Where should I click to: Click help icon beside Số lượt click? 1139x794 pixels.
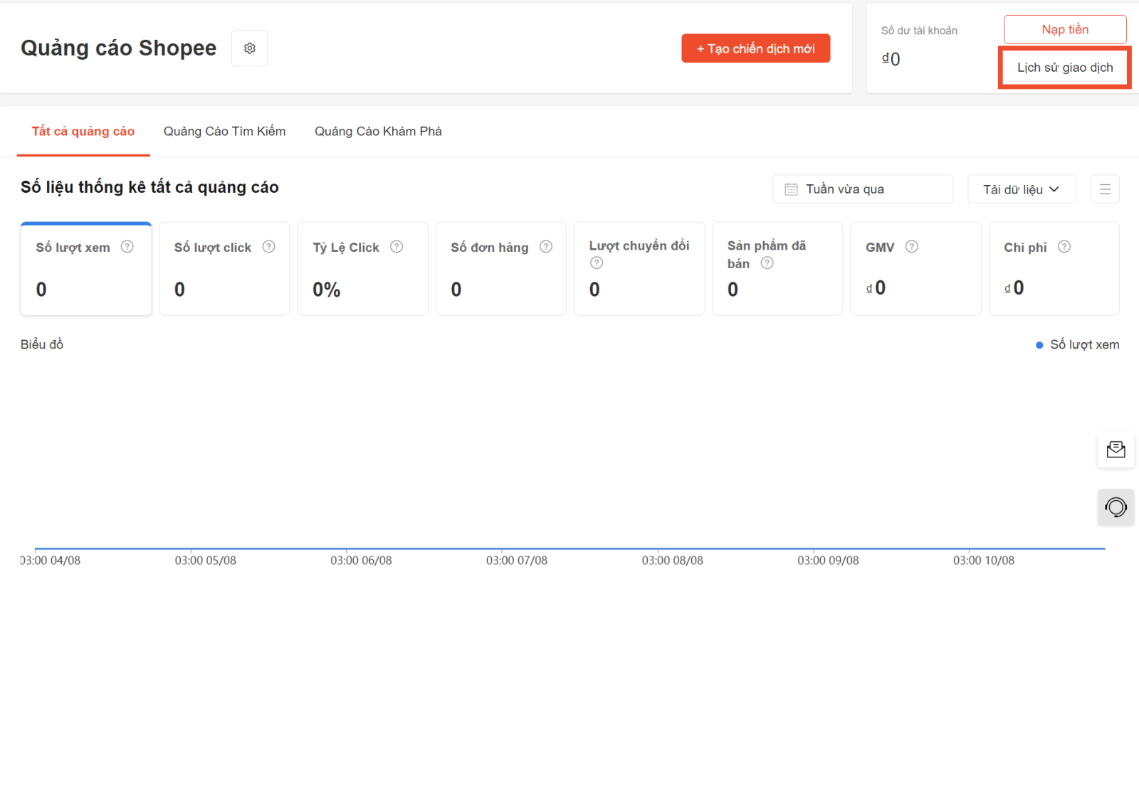click(x=268, y=247)
